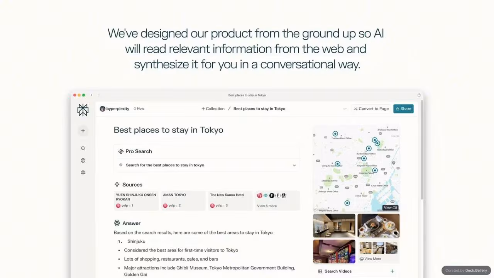Click the byperplexity author name
The image size is (494, 278).
pyautogui.click(x=118, y=109)
